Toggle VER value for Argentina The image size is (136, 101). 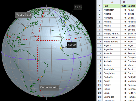pos(124,49)
